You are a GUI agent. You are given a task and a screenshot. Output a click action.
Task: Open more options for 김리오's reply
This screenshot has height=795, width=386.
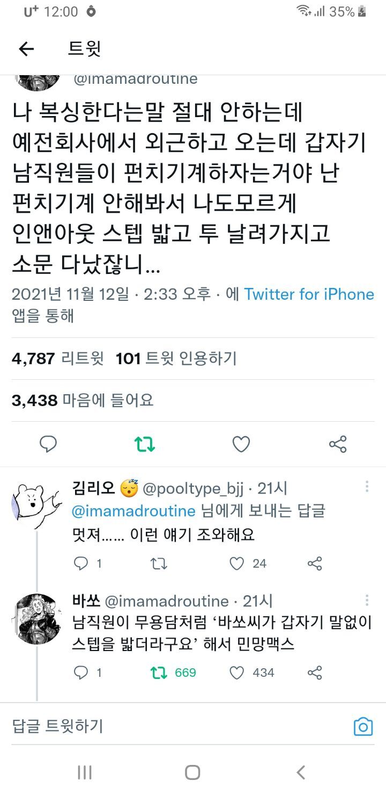(367, 487)
